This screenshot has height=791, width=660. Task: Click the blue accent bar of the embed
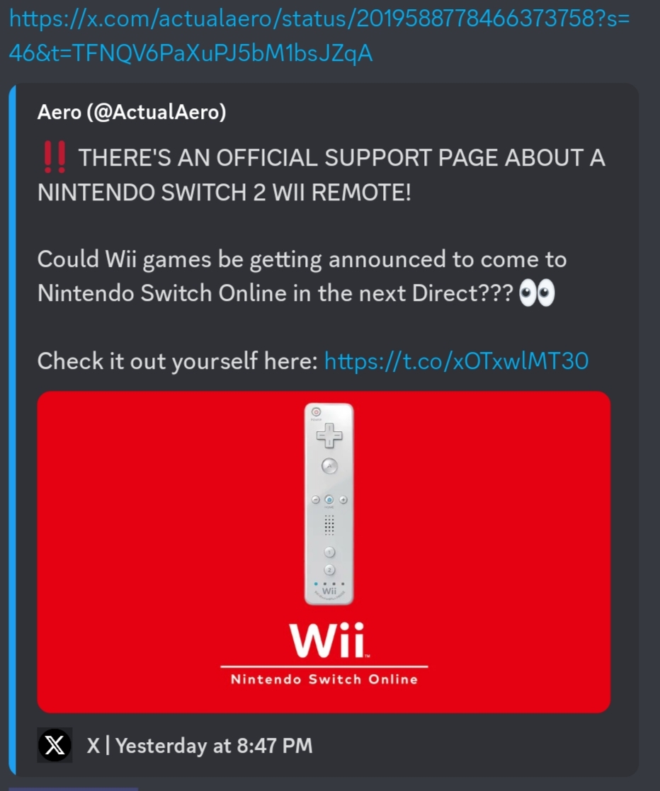pyautogui.click(x=12, y=430)
